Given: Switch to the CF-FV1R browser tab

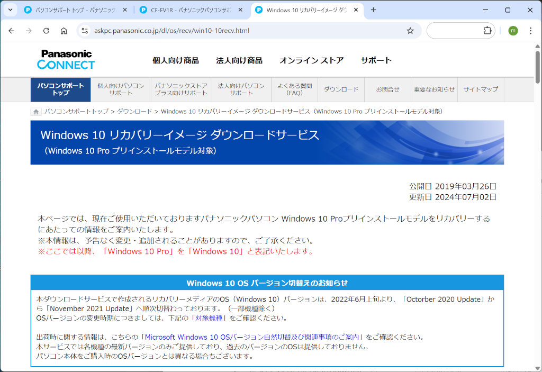Looking at the screenshot, I should click(x=191, y=10).
